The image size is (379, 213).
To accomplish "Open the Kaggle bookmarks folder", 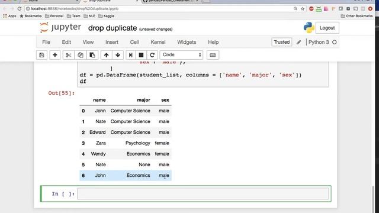I will pyautogui.click(x=107, y=16).
